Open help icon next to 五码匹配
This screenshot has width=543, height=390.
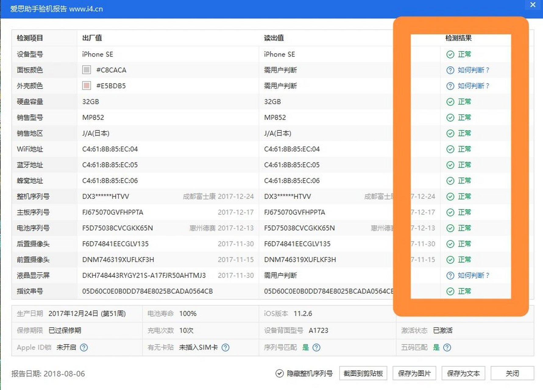coord(447,348)
